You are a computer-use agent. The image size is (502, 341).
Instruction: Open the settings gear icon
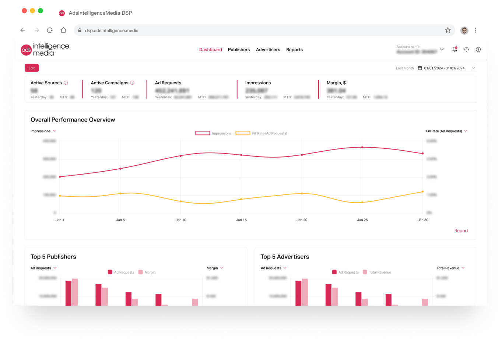click(466, 49)
